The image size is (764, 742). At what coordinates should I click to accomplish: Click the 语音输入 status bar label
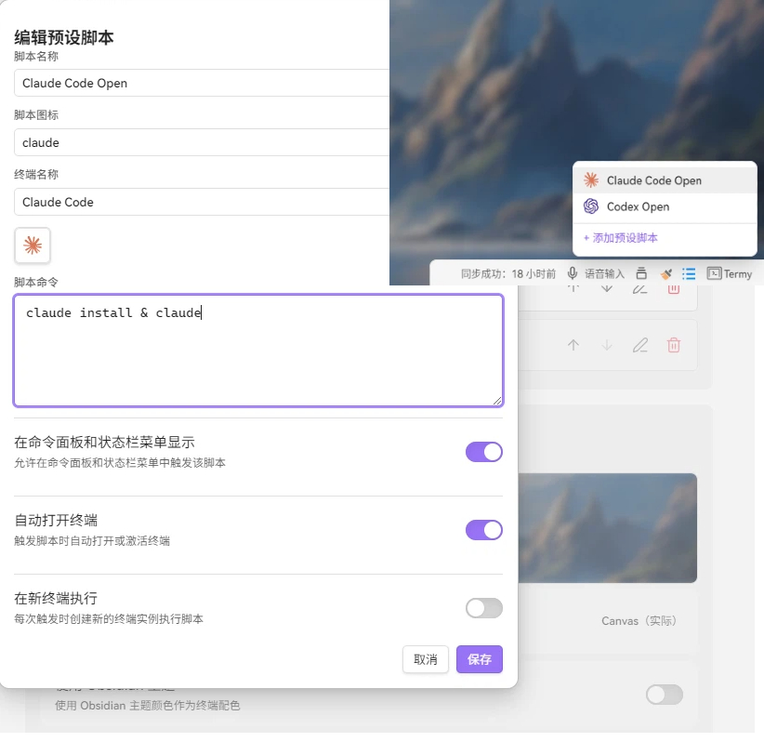click(604, 274)
